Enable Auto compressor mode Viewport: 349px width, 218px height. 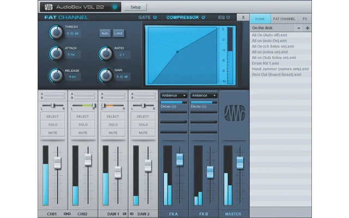[105, 33]
